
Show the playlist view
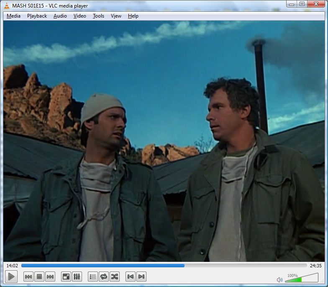93,277
